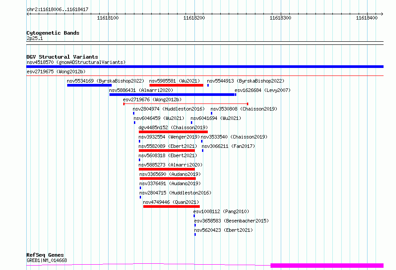Viewport: 396px width, 270px height.
Task: Click the small blue marker under nsv3066211
Action: pyautogui.click(x=202, y=151)
